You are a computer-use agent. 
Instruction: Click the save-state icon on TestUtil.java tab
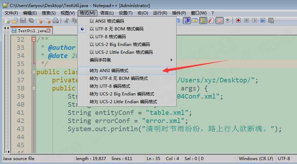(14, 31)
